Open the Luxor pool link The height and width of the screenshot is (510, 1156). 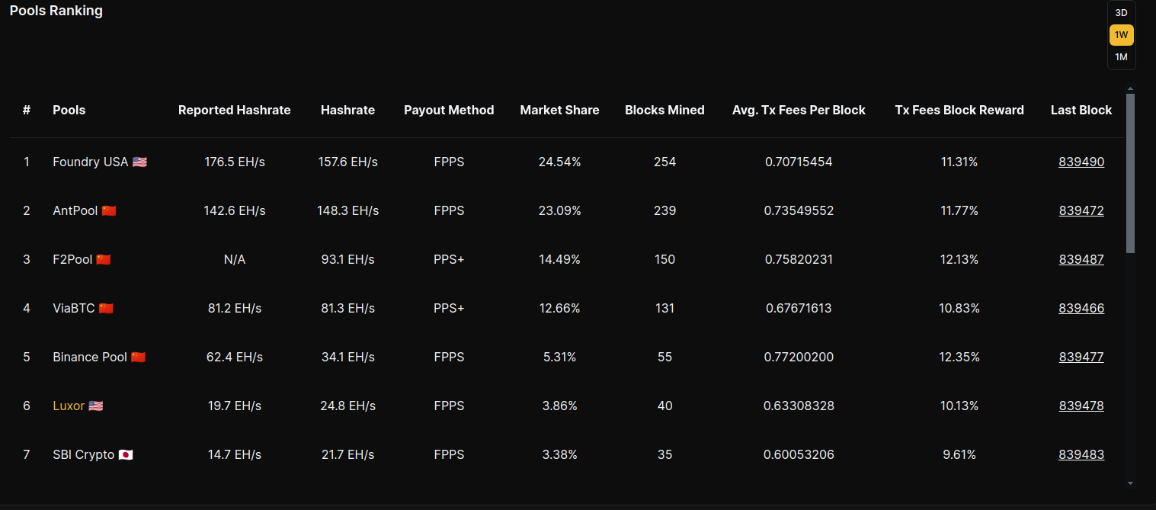click(69, 406)
